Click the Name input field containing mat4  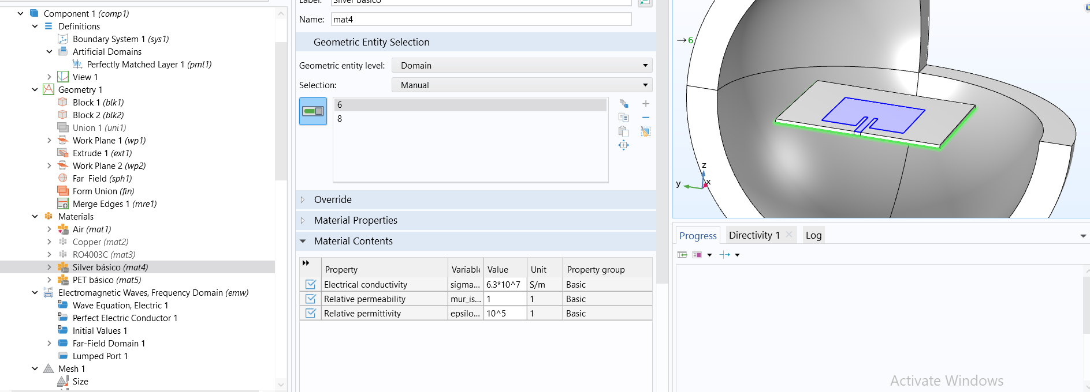(x=481, y=19)
